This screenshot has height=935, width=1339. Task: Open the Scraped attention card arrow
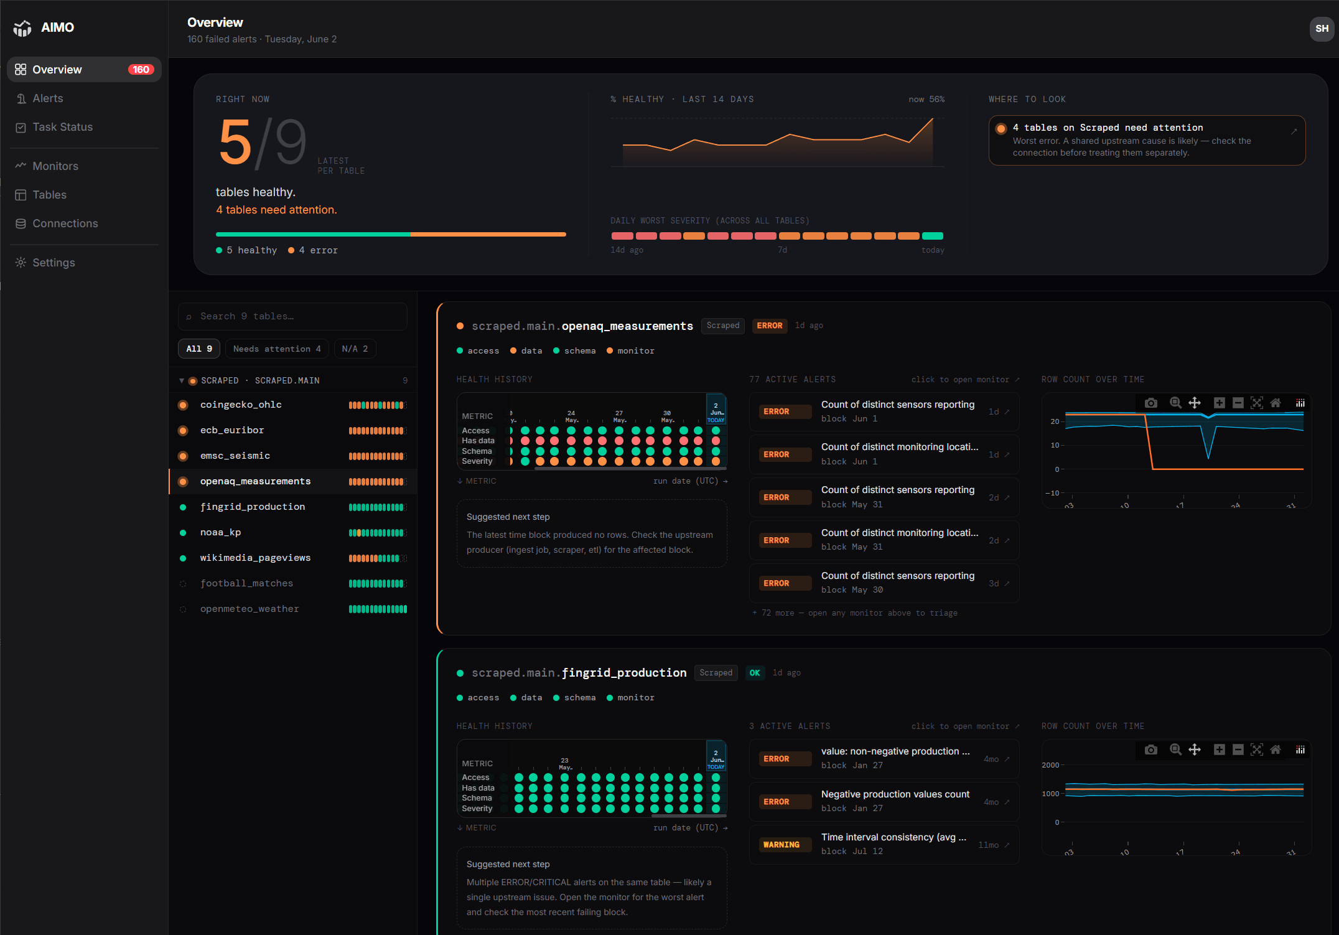1294,131
